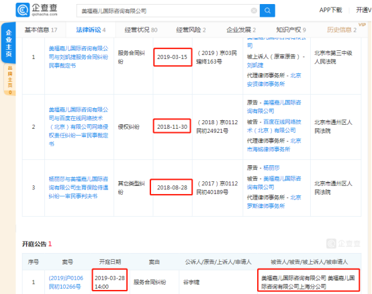Open case number (2019)沪0106民初10266号 link

point(66,282)
